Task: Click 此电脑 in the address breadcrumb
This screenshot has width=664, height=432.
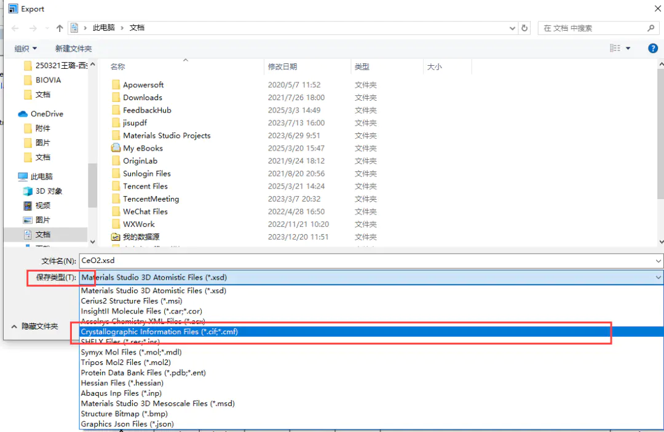Action: pyautogui.click(x=104, y=28)
